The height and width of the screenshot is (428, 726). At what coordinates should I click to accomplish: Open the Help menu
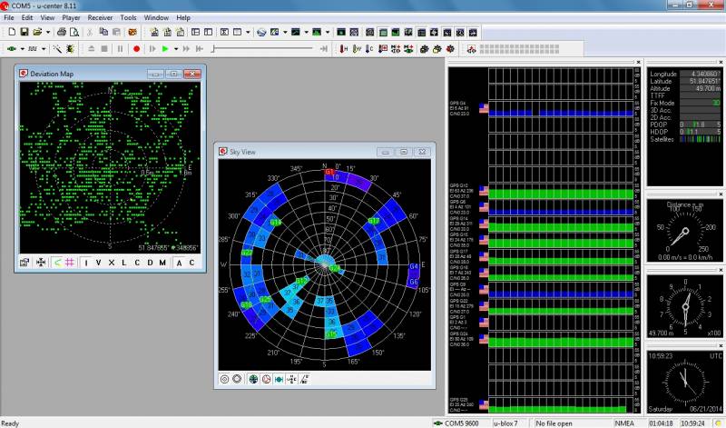183,17
